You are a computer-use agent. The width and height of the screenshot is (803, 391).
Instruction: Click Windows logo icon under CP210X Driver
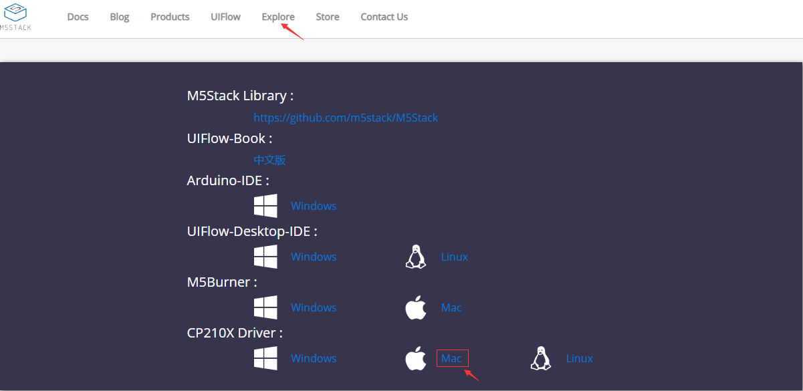point(265,358)
